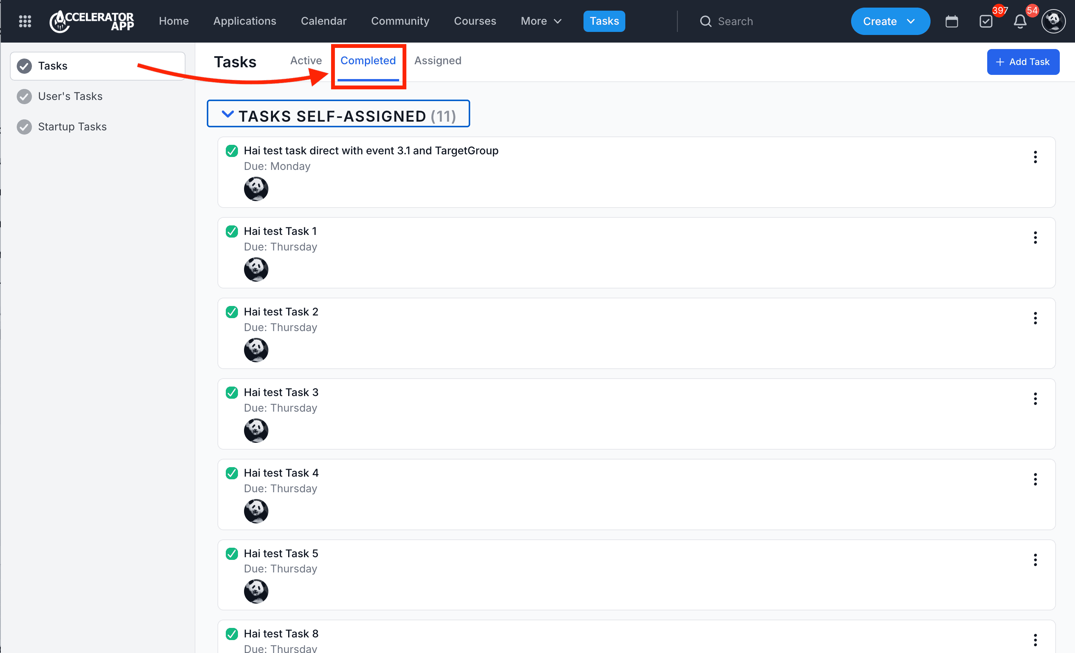Click the search magnifier icon
The height and width of the screenshot is (653, 1075).
tap(706, 21)
